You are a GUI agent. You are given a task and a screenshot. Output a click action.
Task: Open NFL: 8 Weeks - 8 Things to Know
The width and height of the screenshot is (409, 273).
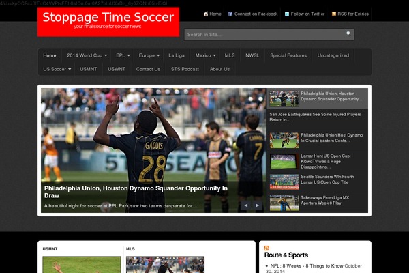click(307, 266)
